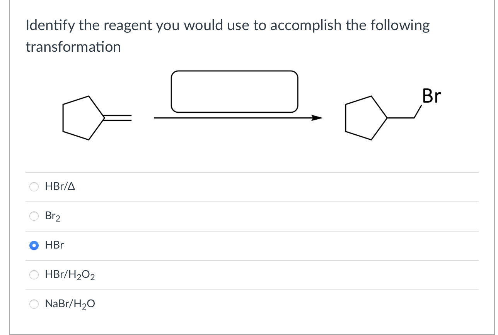Click the reaction arrow in the diagram
The height and width of the screenshot is (335, 498).
238,117
